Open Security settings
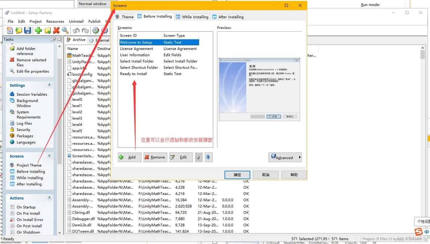The image size is (430, 244). tap(23, 129)
